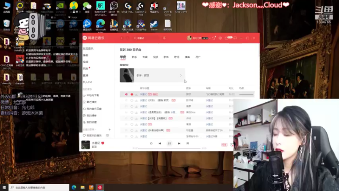
Task: Click the search box containing 水星记
Action: (x=146, y=38)
